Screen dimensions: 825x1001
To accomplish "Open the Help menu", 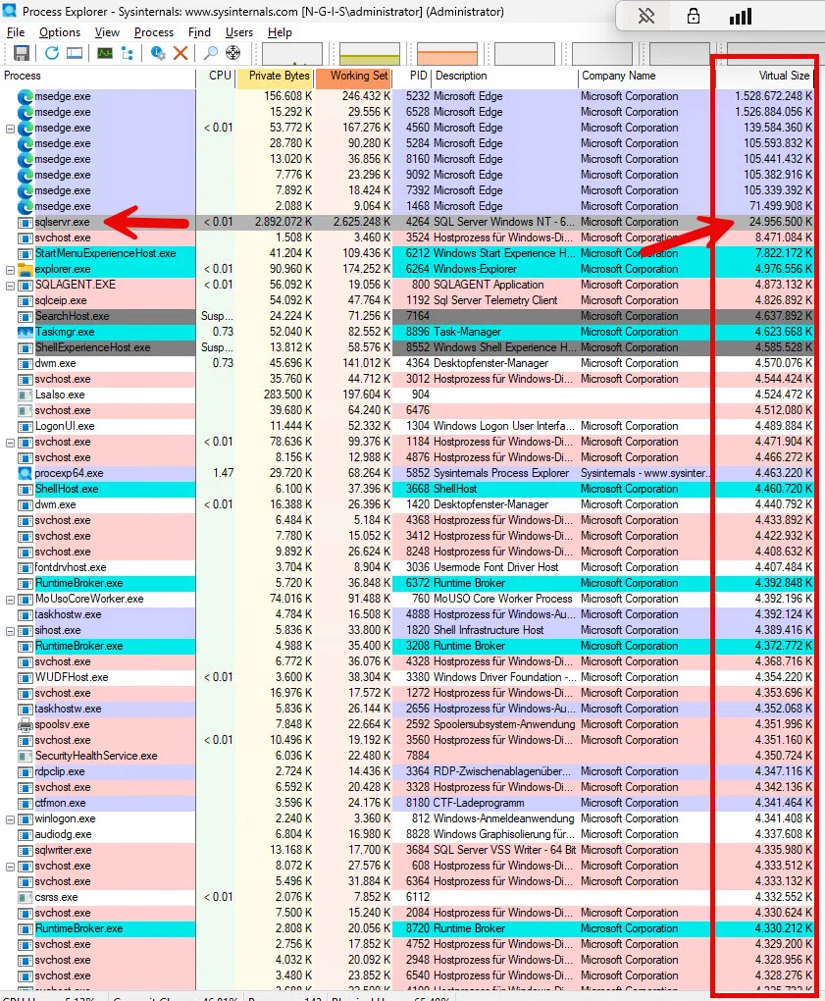I will click(x=280, y=32).
